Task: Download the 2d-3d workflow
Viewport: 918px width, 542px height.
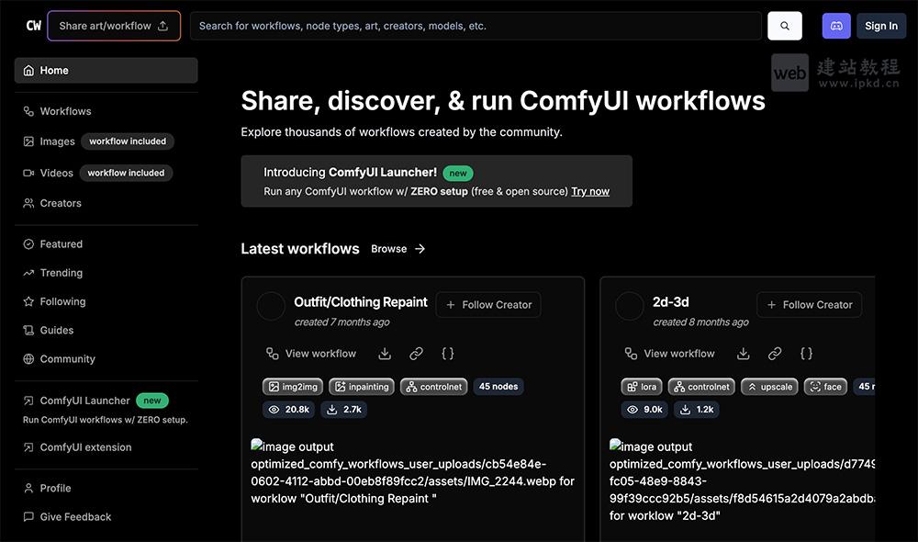Action: (743, 353)
